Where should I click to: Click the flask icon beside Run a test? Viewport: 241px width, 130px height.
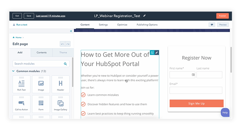[x=14, y=25]
